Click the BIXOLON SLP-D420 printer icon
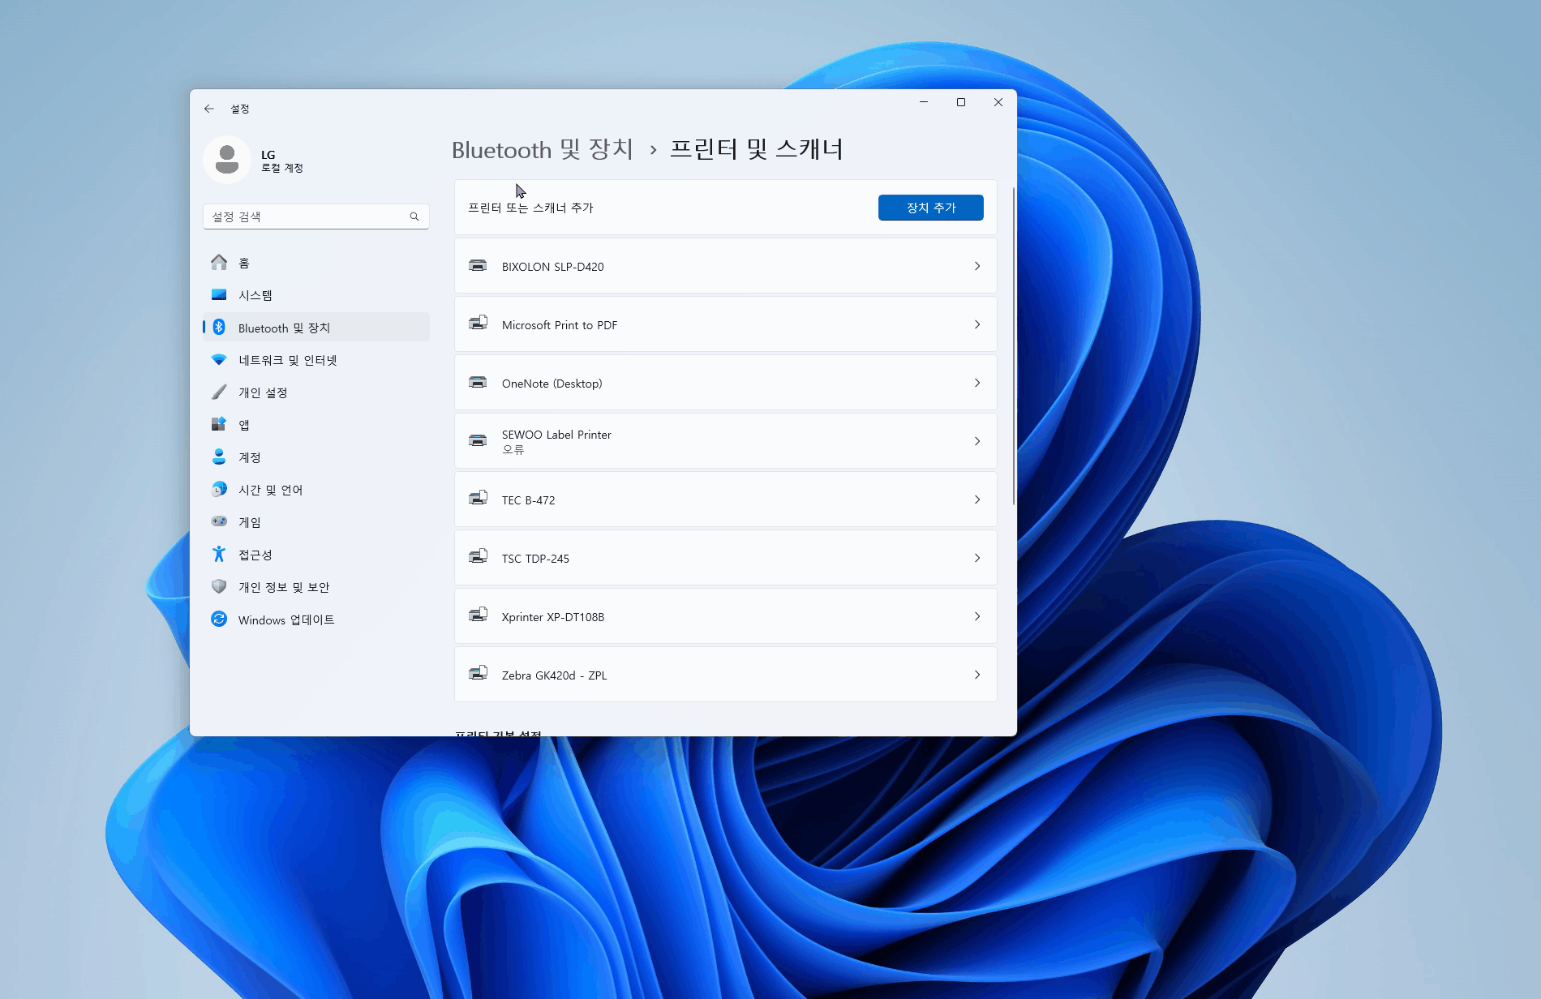This screenshot has height=999, width=1541. (479, 266)
